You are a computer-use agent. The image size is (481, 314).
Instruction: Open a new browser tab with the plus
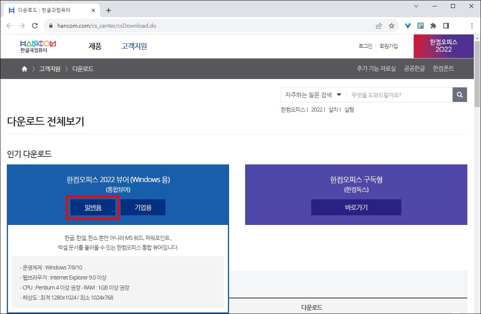[x=108, y=10]
